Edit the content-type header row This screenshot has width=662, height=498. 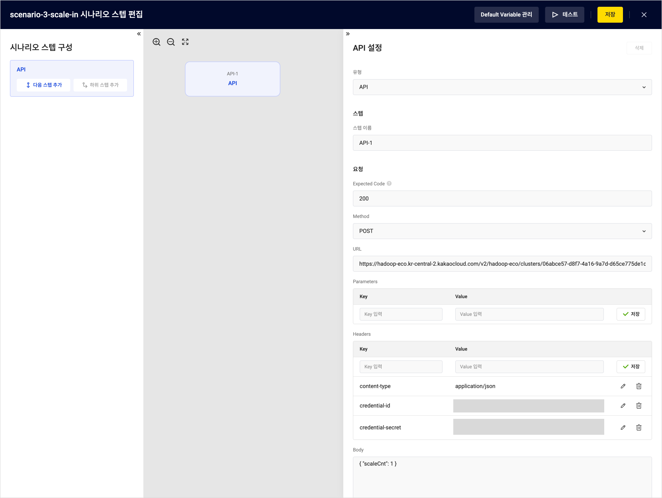[623, 386]
